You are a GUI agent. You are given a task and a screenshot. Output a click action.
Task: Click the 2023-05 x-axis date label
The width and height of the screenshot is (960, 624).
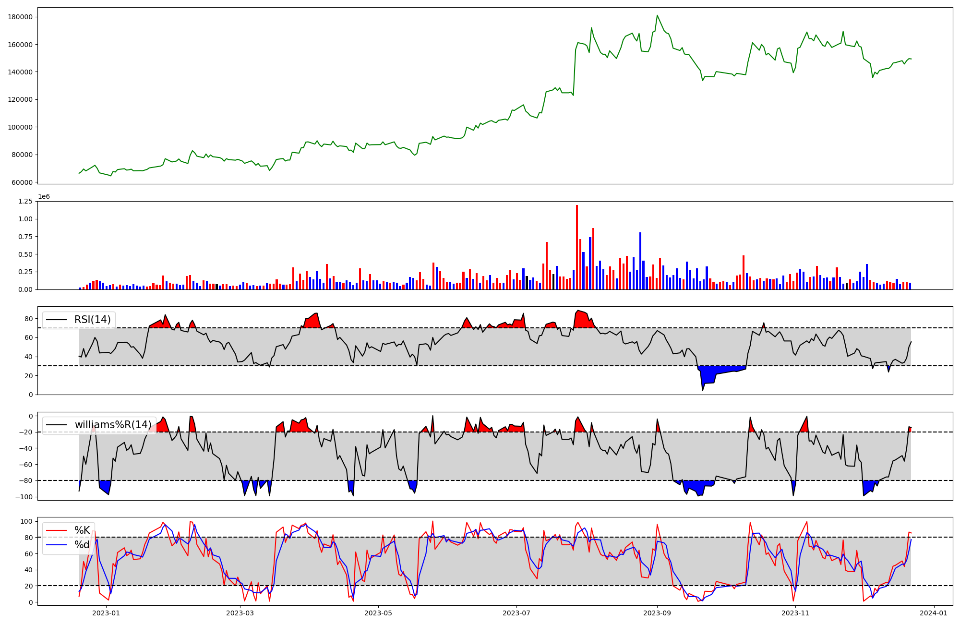click(378, 613)
